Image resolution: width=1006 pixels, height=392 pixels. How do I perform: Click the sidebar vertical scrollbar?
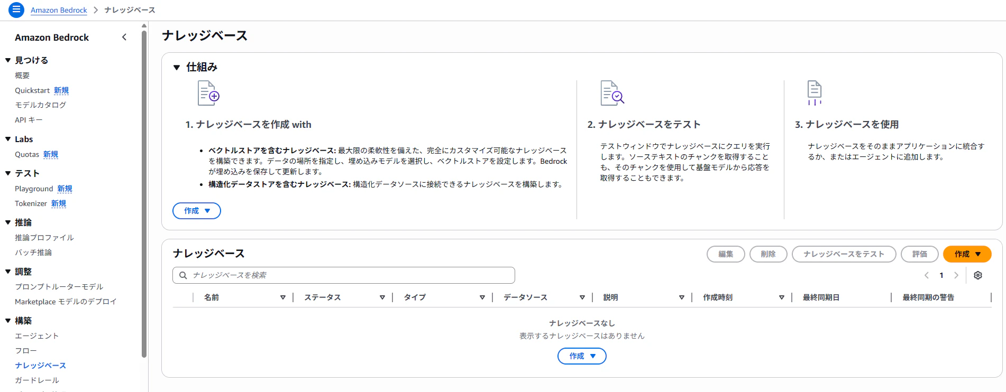pyautogui.click(x=144, y=194)
